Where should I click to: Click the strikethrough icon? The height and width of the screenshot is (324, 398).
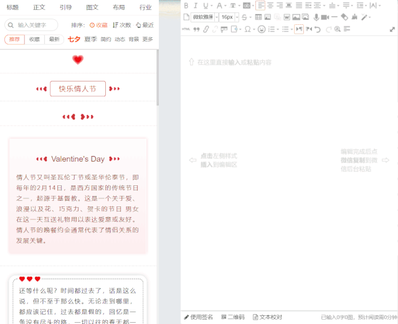[244, 17]
